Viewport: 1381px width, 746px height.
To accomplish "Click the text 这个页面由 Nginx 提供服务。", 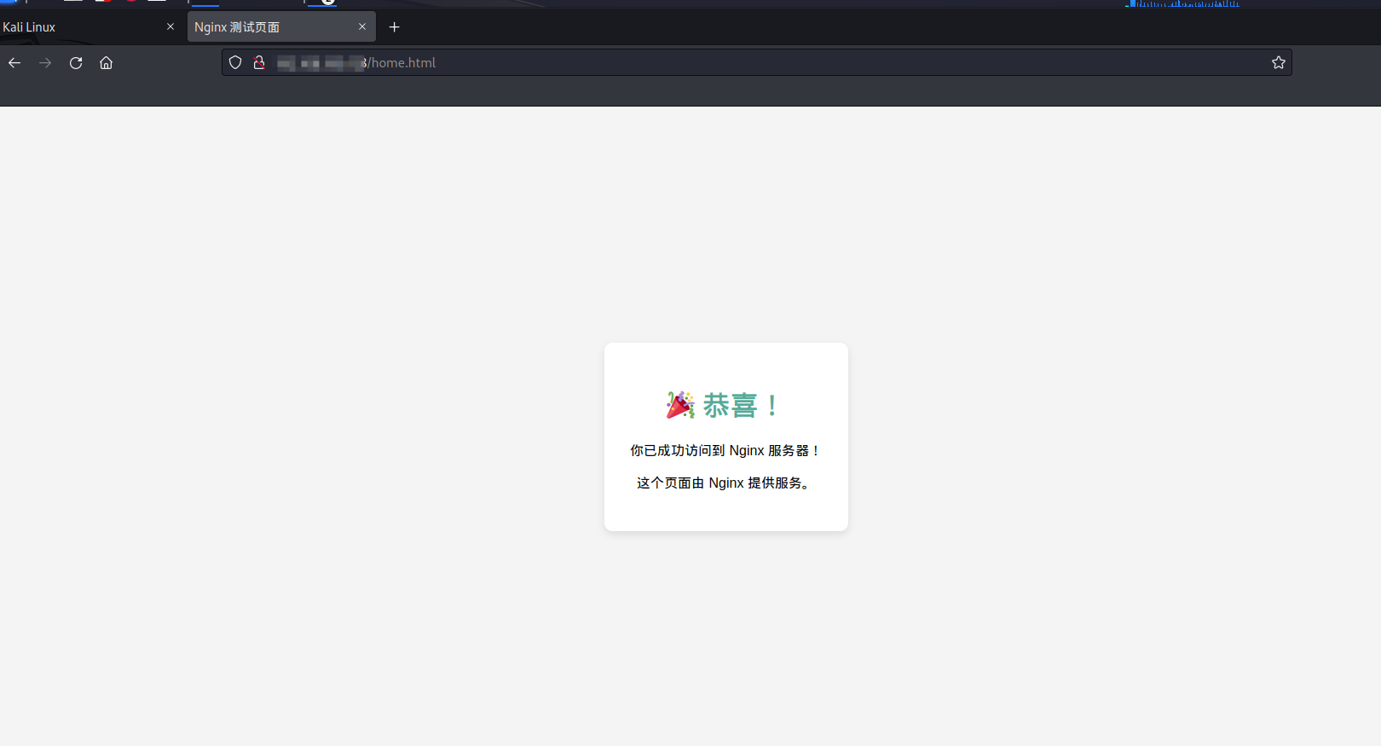I will point(725,483).
